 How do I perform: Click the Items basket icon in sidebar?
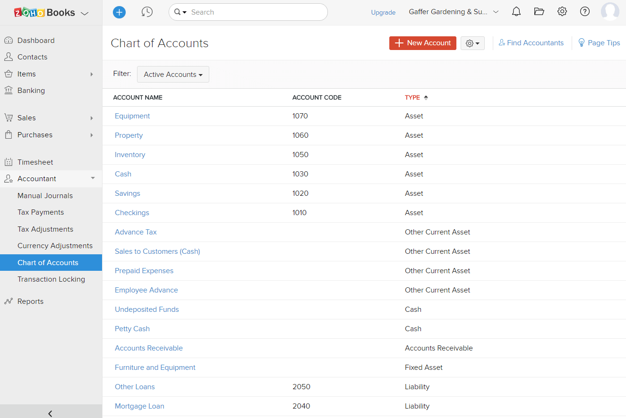coord(9,74)
